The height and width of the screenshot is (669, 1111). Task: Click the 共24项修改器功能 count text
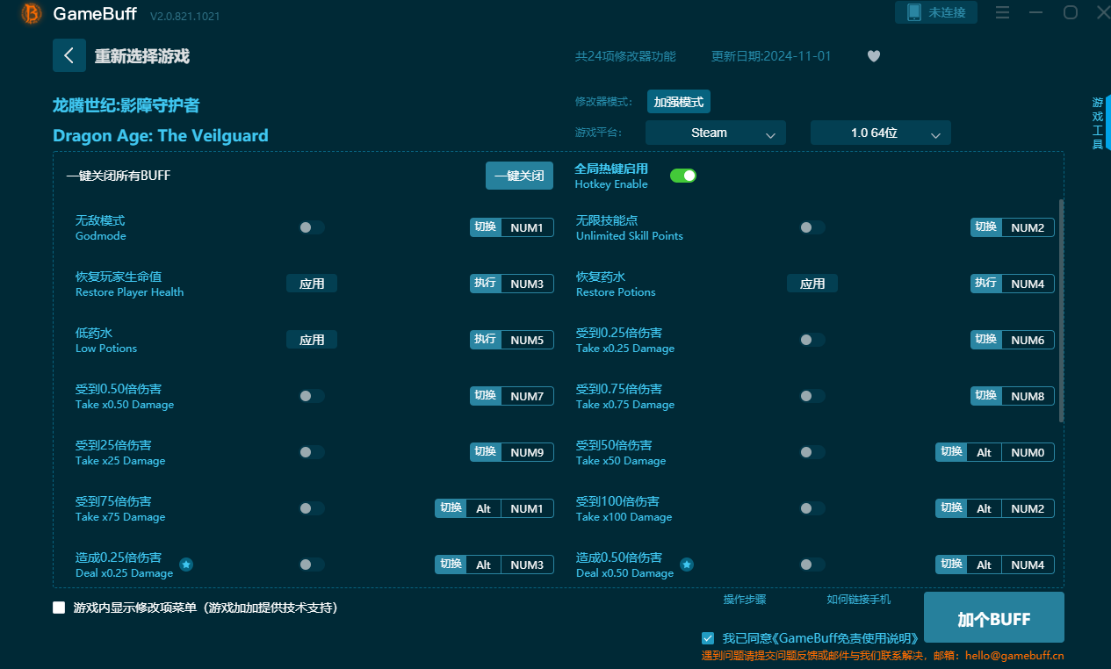tap(625, 56)
